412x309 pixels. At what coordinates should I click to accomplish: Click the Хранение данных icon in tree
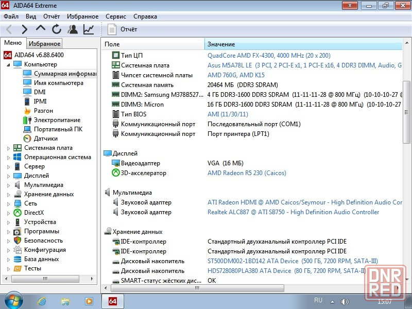pos(18,194)
